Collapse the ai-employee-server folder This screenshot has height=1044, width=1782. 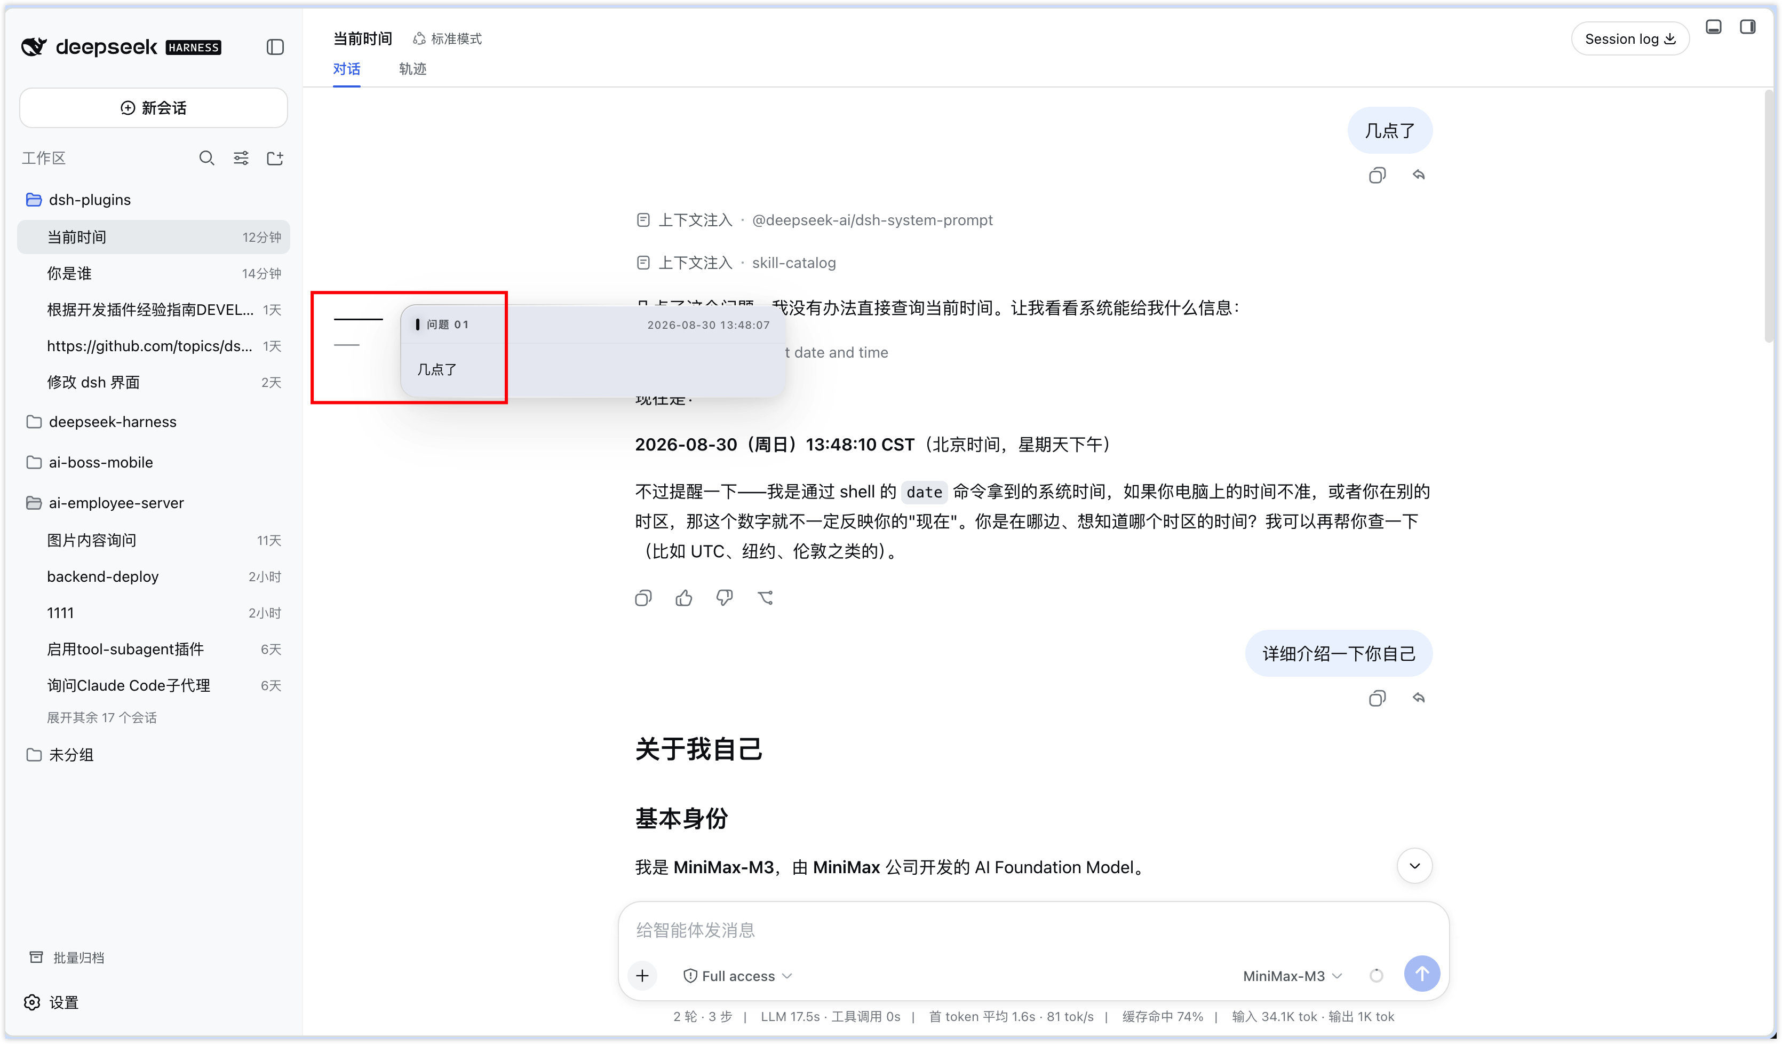pos(154,504)
